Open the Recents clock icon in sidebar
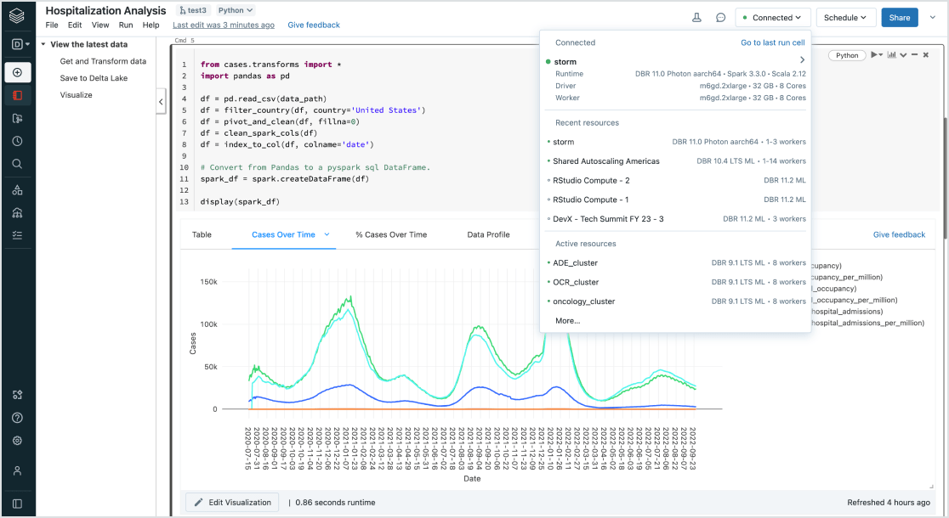The width and height of the screenshot is (949, 518). click(18, 141)
